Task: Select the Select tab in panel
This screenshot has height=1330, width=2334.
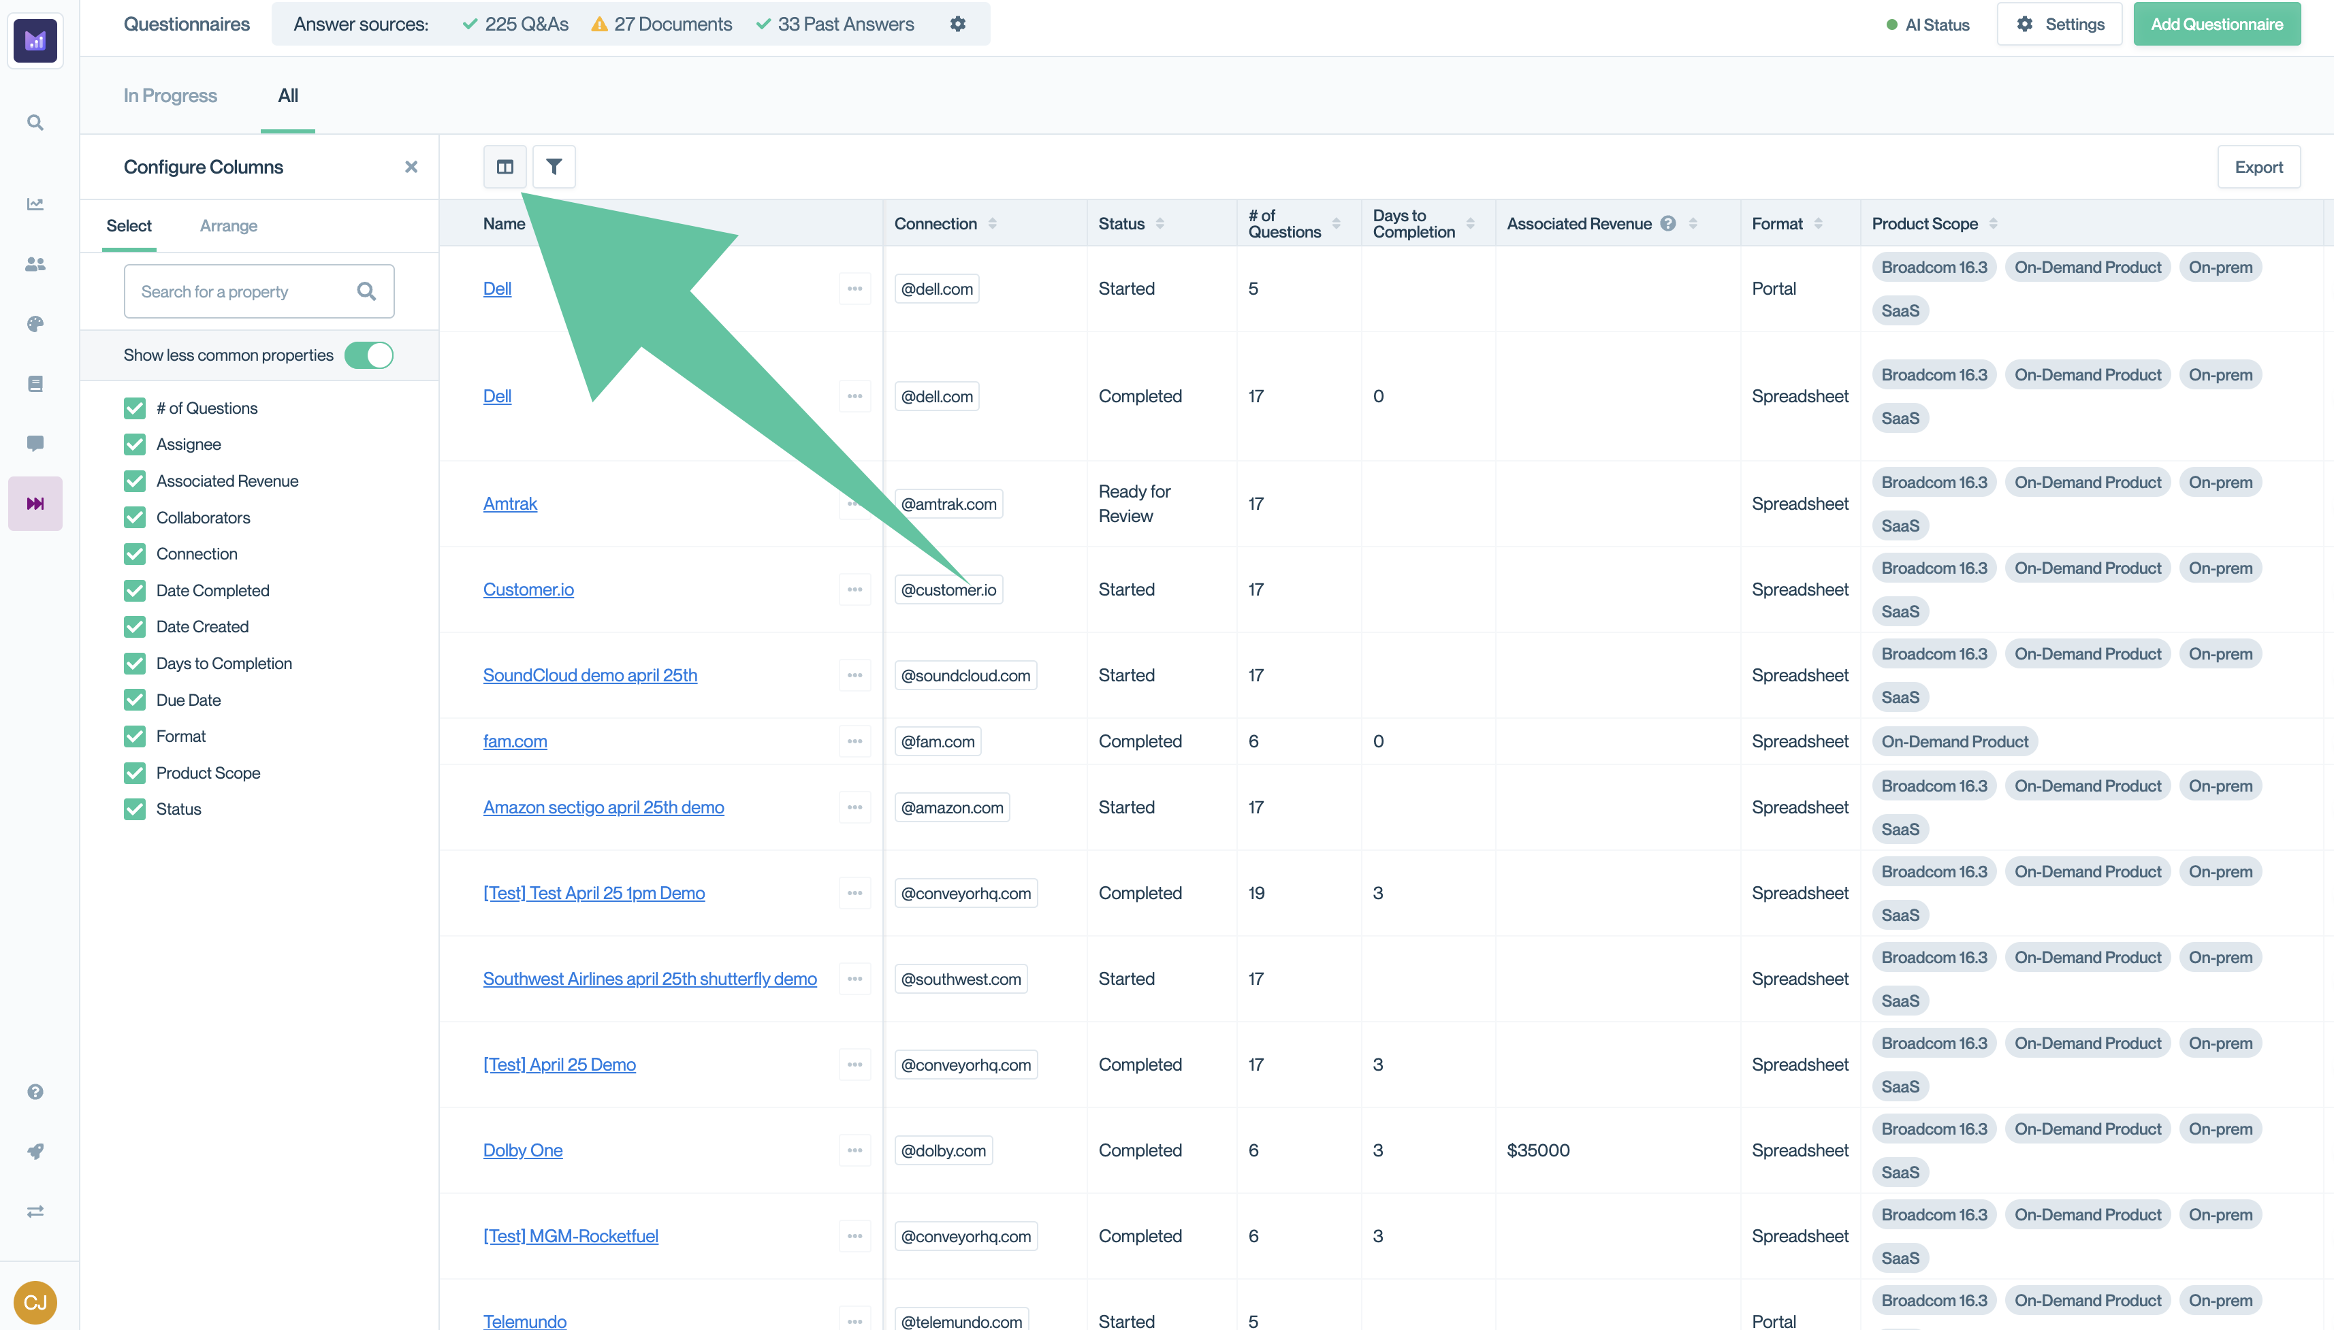Action: click(129, 225)
